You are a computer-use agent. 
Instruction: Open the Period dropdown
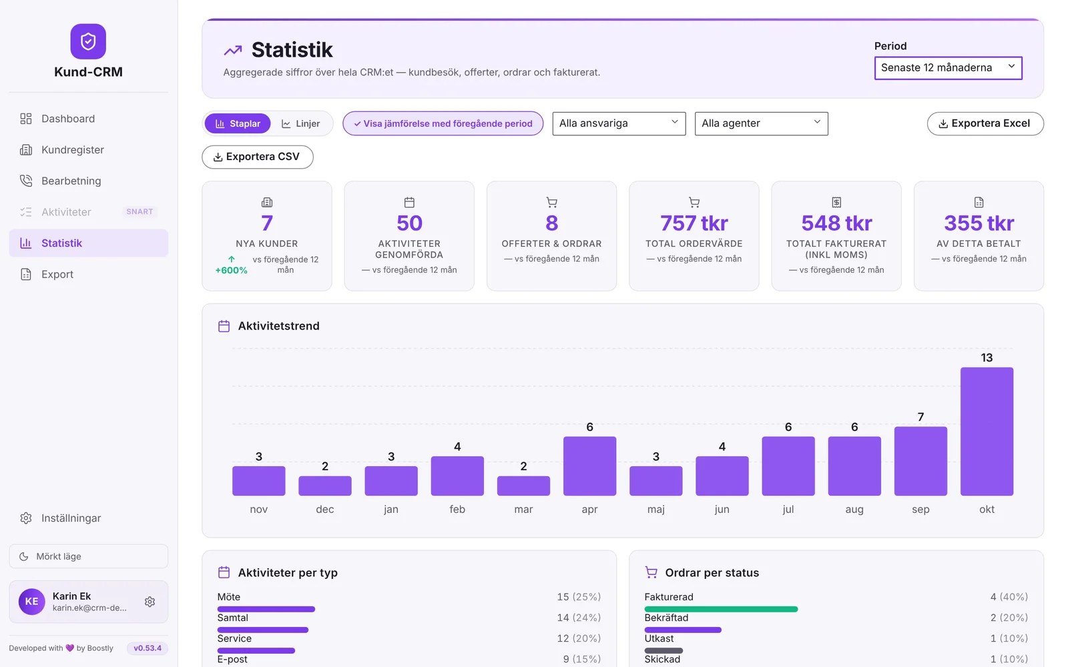point(948,67)
